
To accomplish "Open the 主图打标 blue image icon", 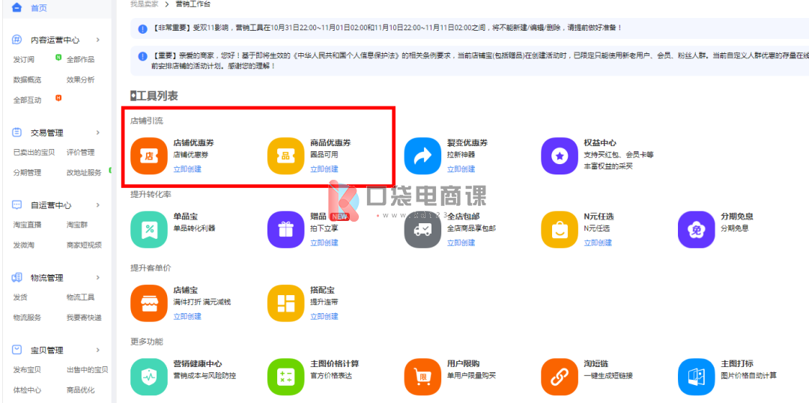I will point(696,377).
